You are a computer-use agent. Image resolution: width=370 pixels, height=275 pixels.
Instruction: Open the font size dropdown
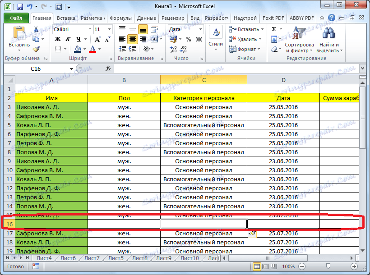point(109,29)
